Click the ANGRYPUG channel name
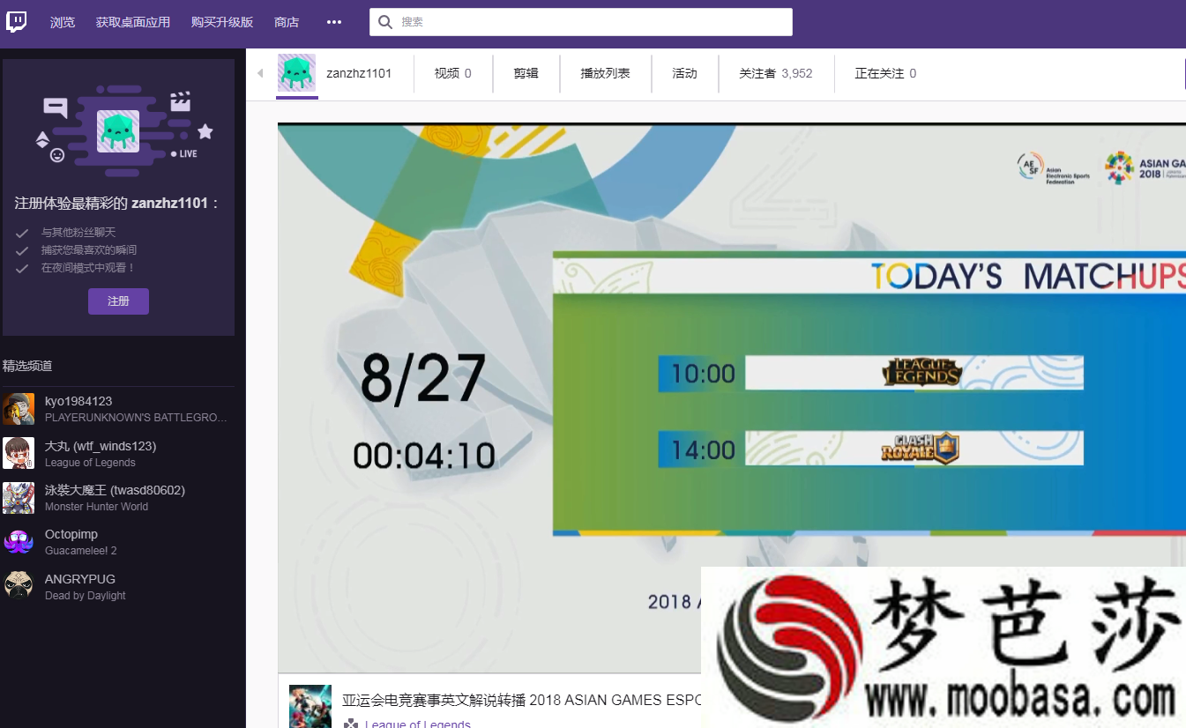 pos(80,579)
